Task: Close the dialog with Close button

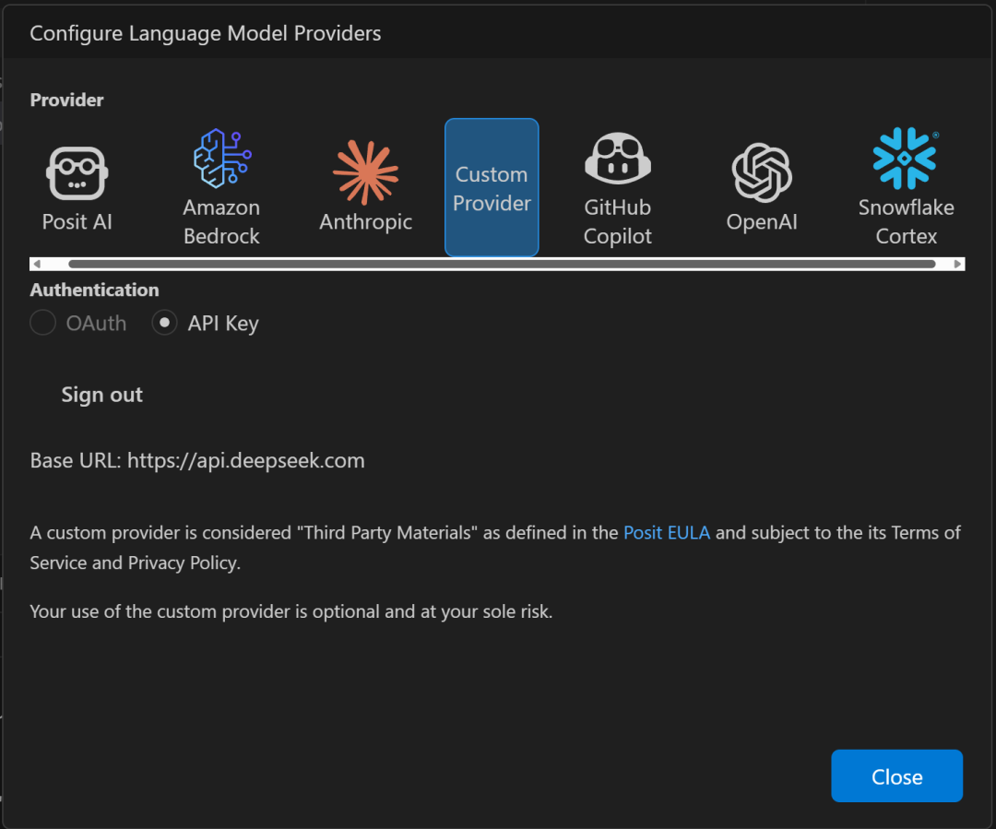Action: [897, 776]
